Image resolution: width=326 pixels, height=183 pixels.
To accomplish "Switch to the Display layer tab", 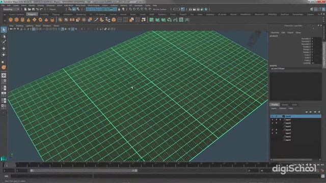I will [x=275, y=105].
